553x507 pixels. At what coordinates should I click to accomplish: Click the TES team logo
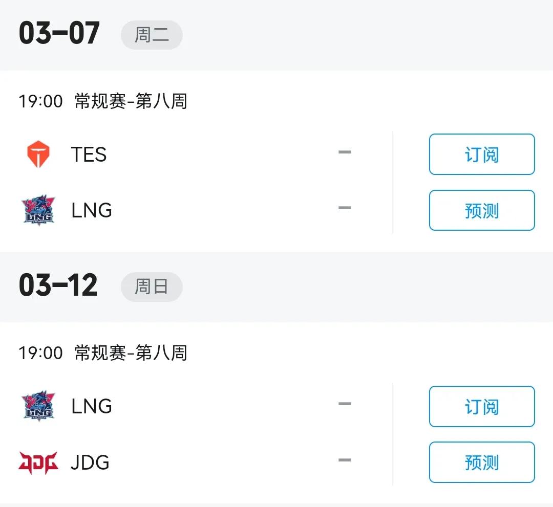(x=38, y=155)
